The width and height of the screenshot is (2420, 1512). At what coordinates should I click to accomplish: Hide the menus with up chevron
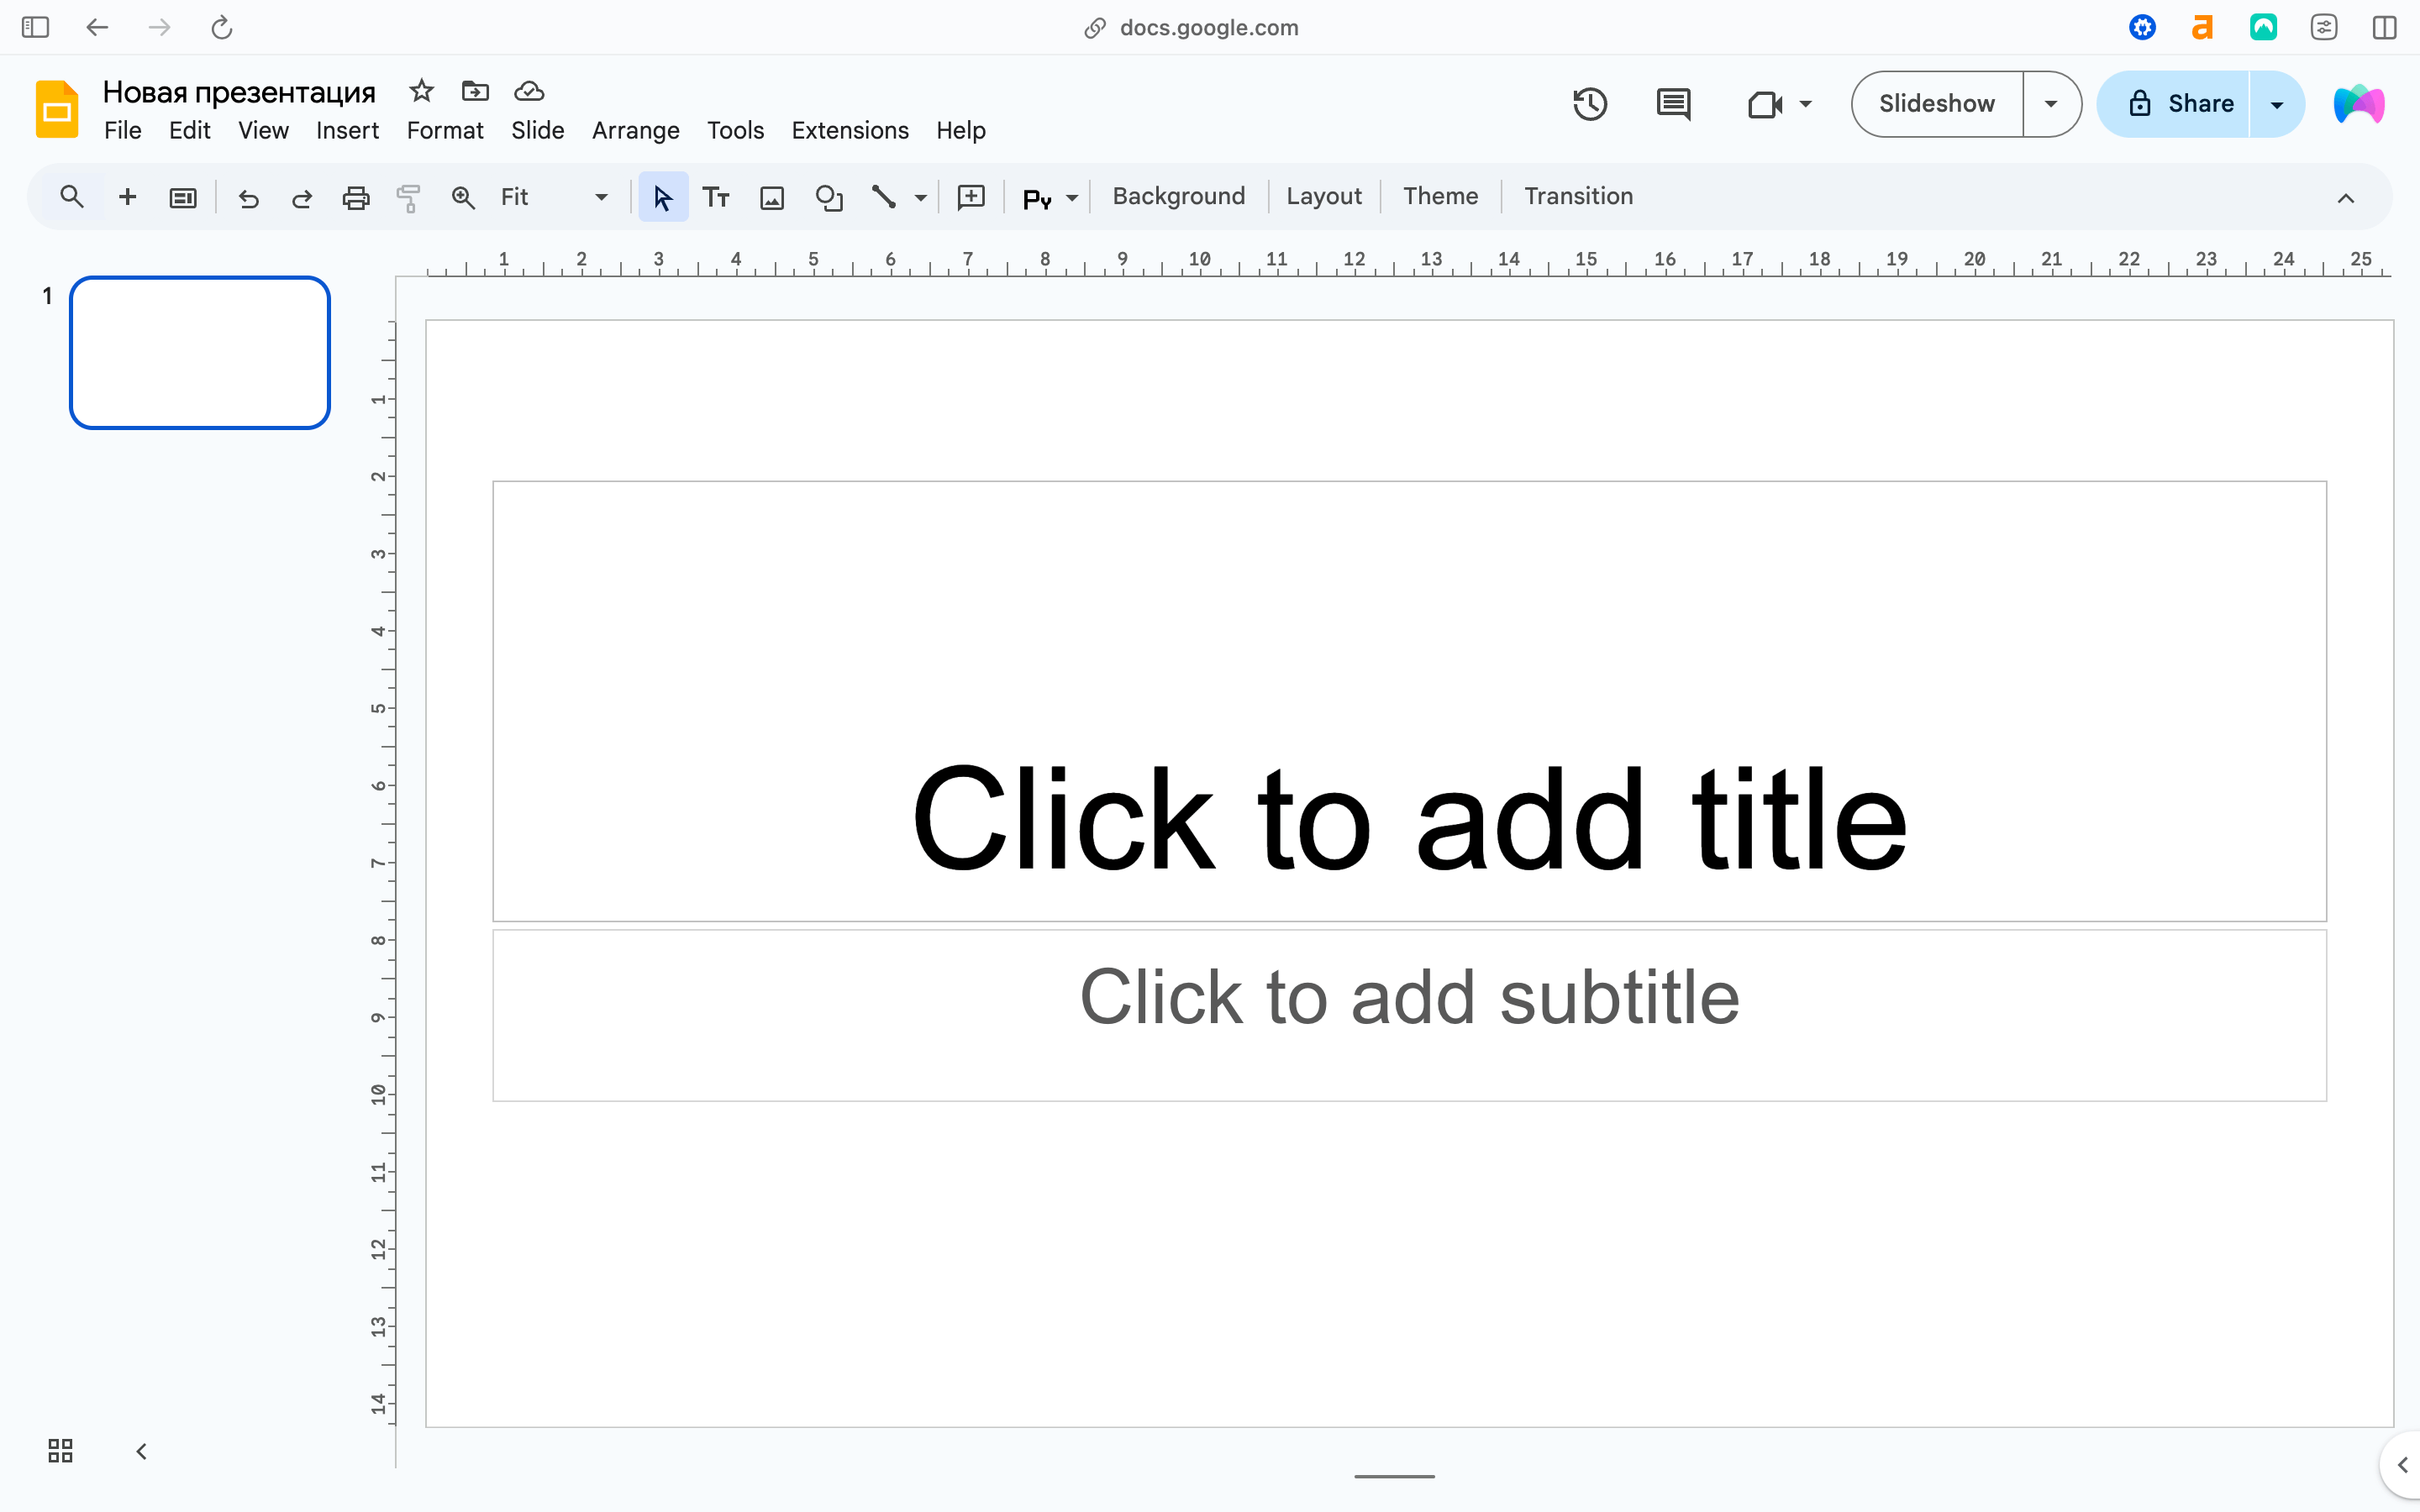click(x=2345, y=198)
